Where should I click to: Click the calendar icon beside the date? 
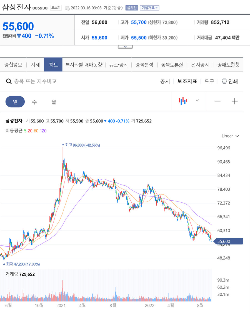coord(67,8)
